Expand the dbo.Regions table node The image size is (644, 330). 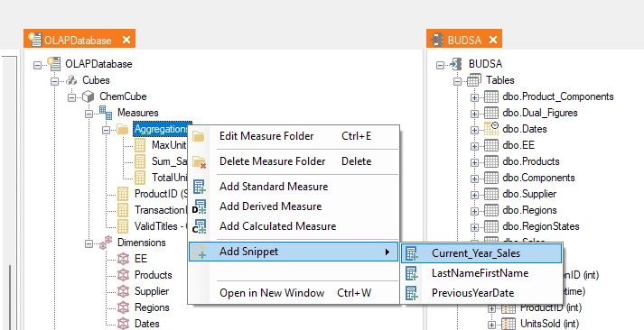(x=474, y=211)
